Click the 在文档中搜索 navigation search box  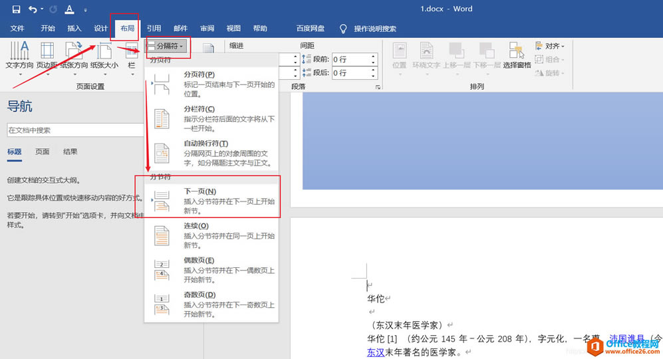75,130
